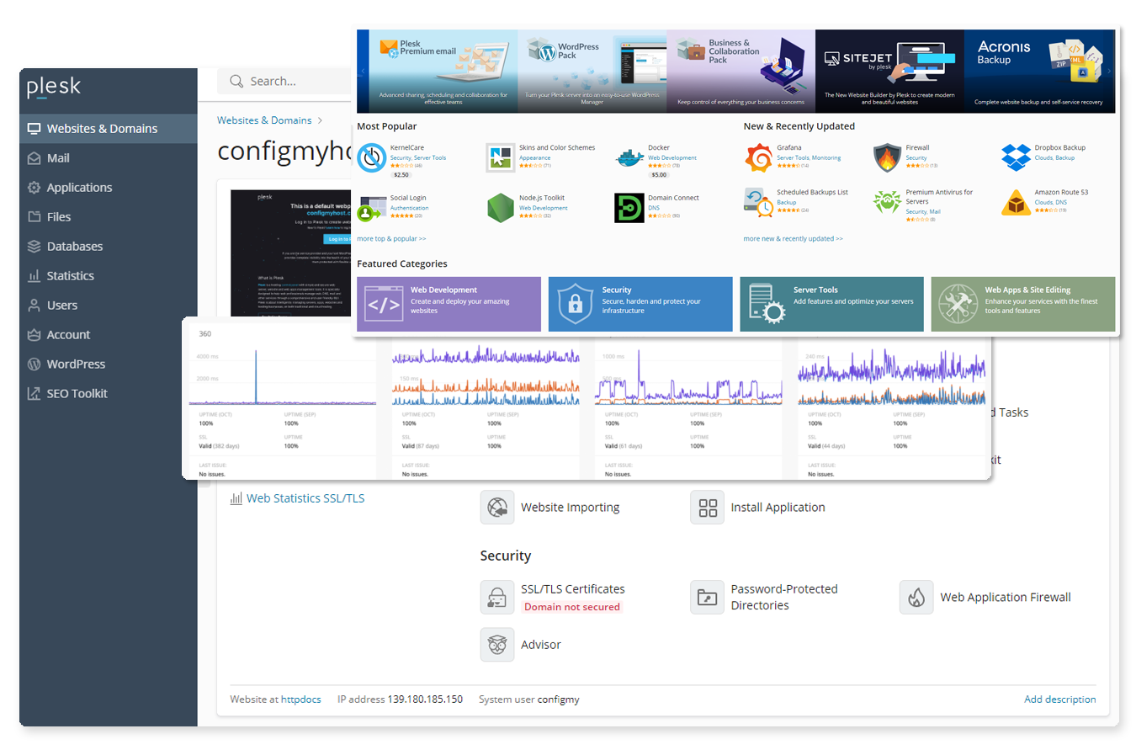Open the Amazon Route 53 extension icon
Screen dimensions: 1136x750
pyautogui.click(x=1016, y=202)
